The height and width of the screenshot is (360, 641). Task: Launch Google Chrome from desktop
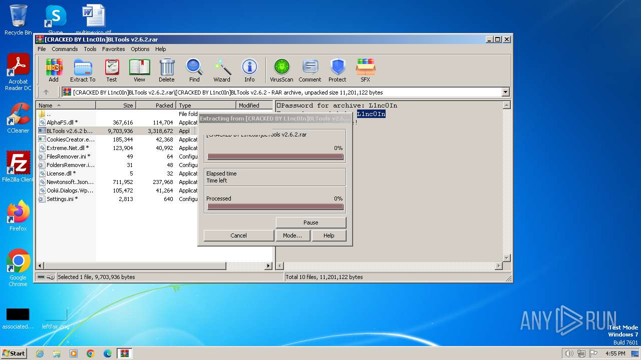click(18, 268)
